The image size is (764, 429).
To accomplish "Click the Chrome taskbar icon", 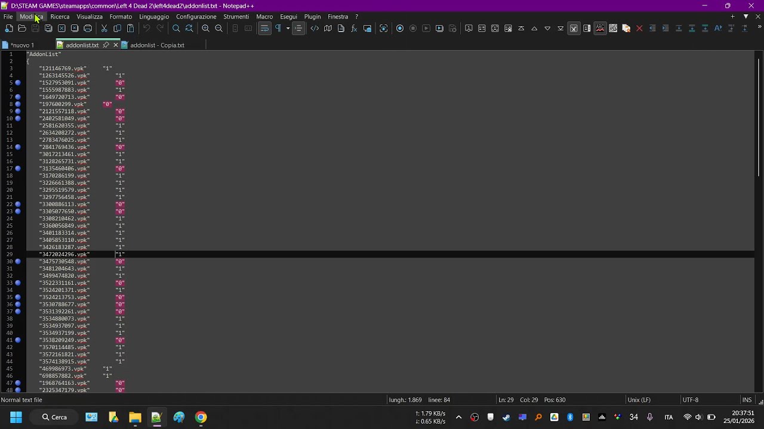I will pyautogui.click(x=201, y=417).
